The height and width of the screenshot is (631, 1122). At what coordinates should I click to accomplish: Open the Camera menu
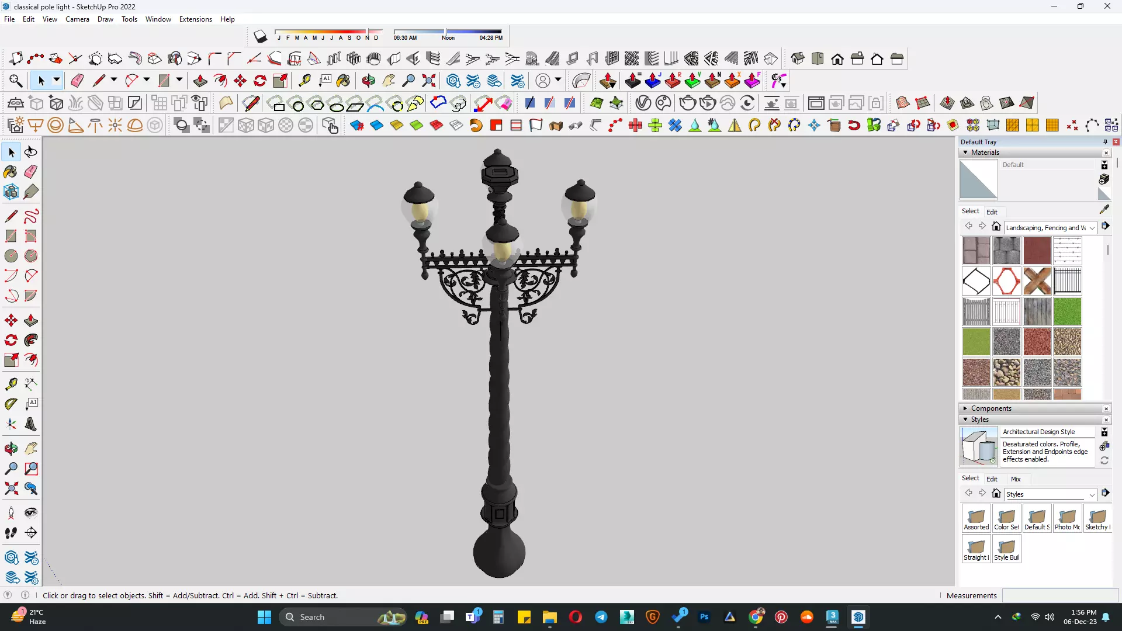[77, 19]
